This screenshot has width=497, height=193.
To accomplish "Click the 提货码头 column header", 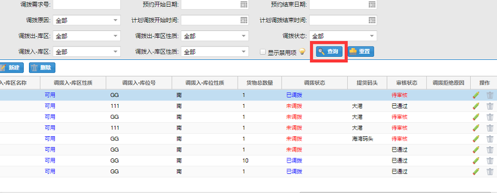I will point(367,83).
